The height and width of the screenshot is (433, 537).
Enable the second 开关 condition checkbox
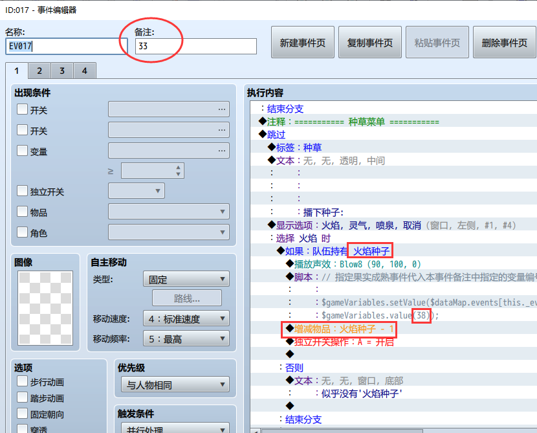(22, 130)
